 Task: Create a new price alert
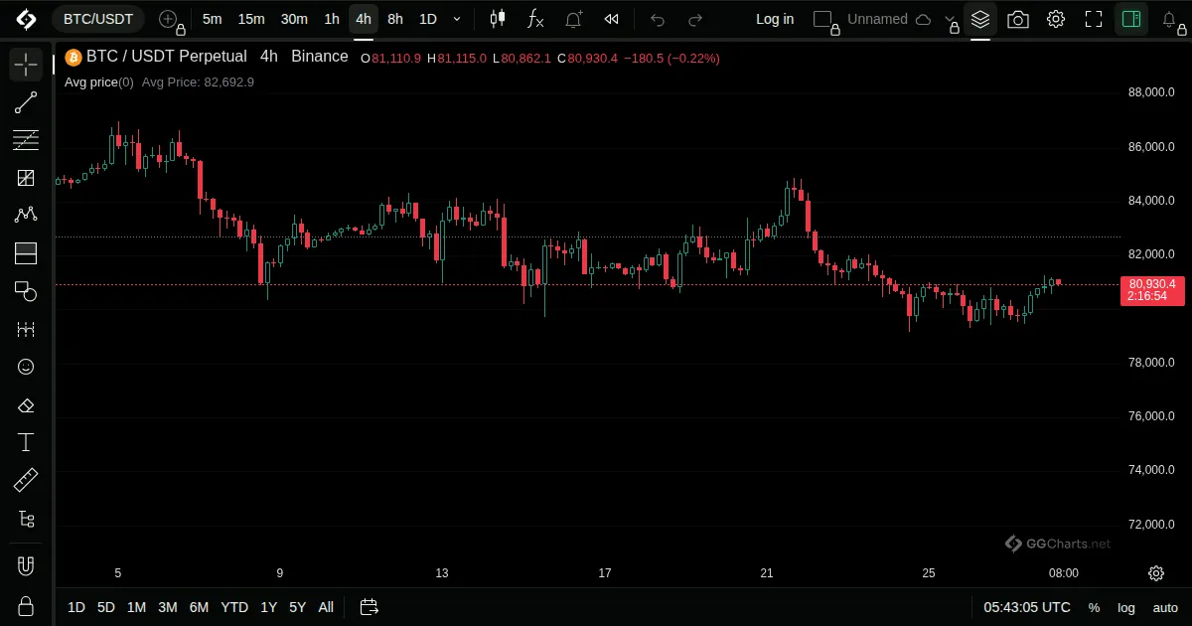coord(574,19)
